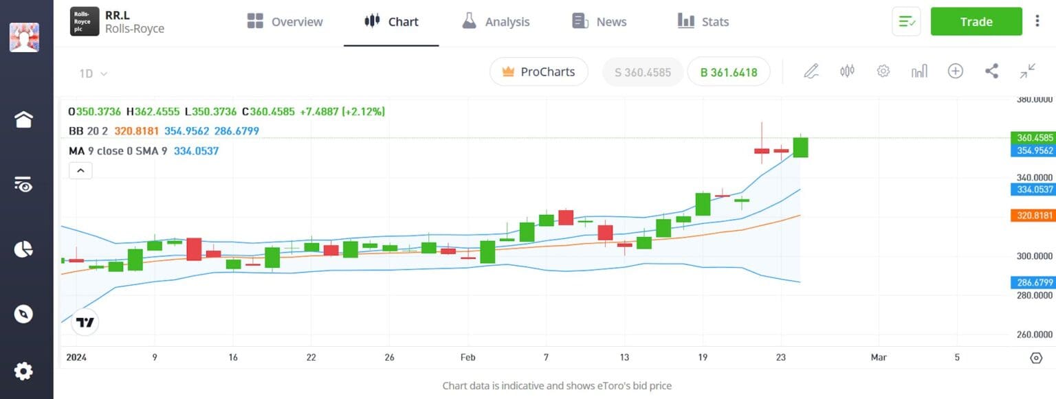1056x399 pixels.
Task: Select the drawing tools pencil icon
Action: pyautogui.click(x=811, y=71)
